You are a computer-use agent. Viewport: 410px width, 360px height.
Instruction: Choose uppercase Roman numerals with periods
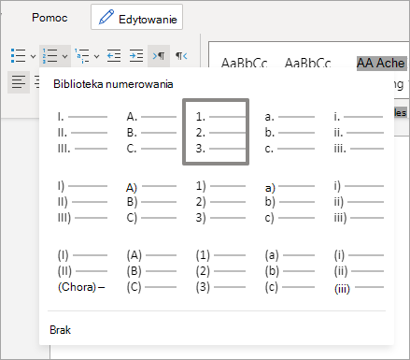pos(82,132)
